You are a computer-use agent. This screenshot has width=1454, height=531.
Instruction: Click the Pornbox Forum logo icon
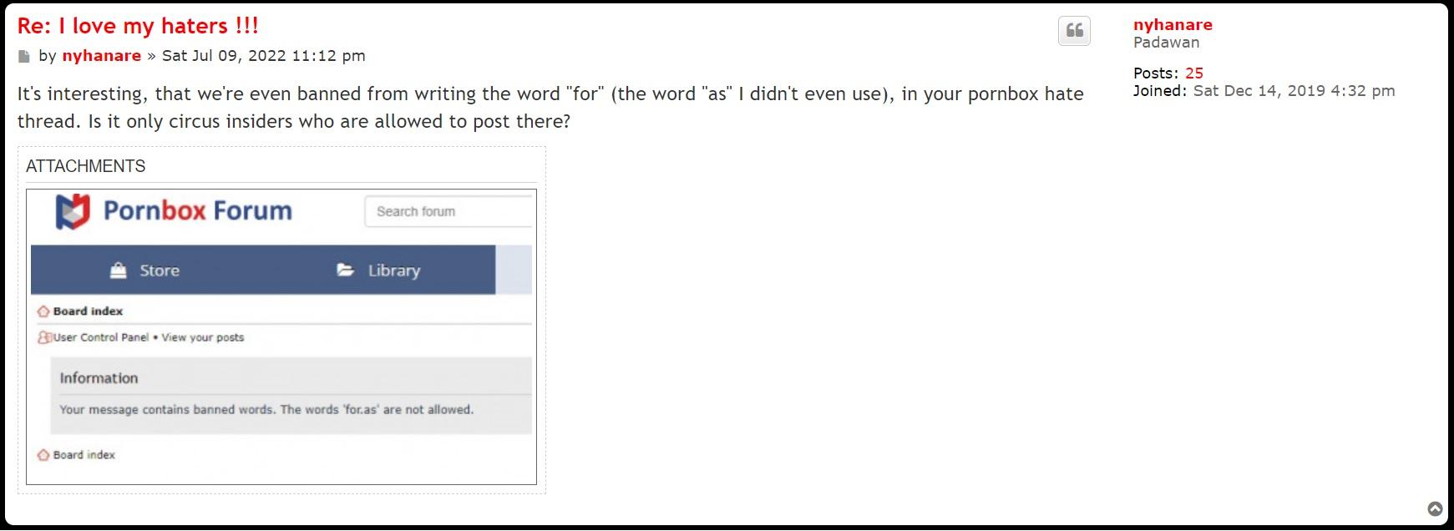(72, 211)
